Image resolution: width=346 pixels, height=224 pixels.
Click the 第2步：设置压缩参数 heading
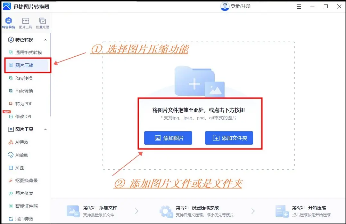point(197,208)
